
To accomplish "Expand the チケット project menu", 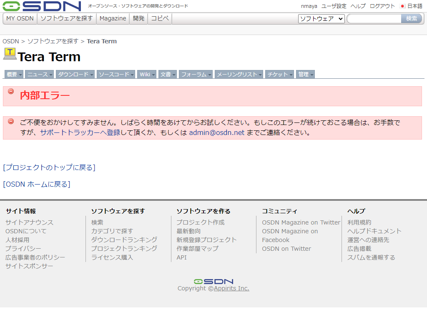I will click(x=280, y=75).
